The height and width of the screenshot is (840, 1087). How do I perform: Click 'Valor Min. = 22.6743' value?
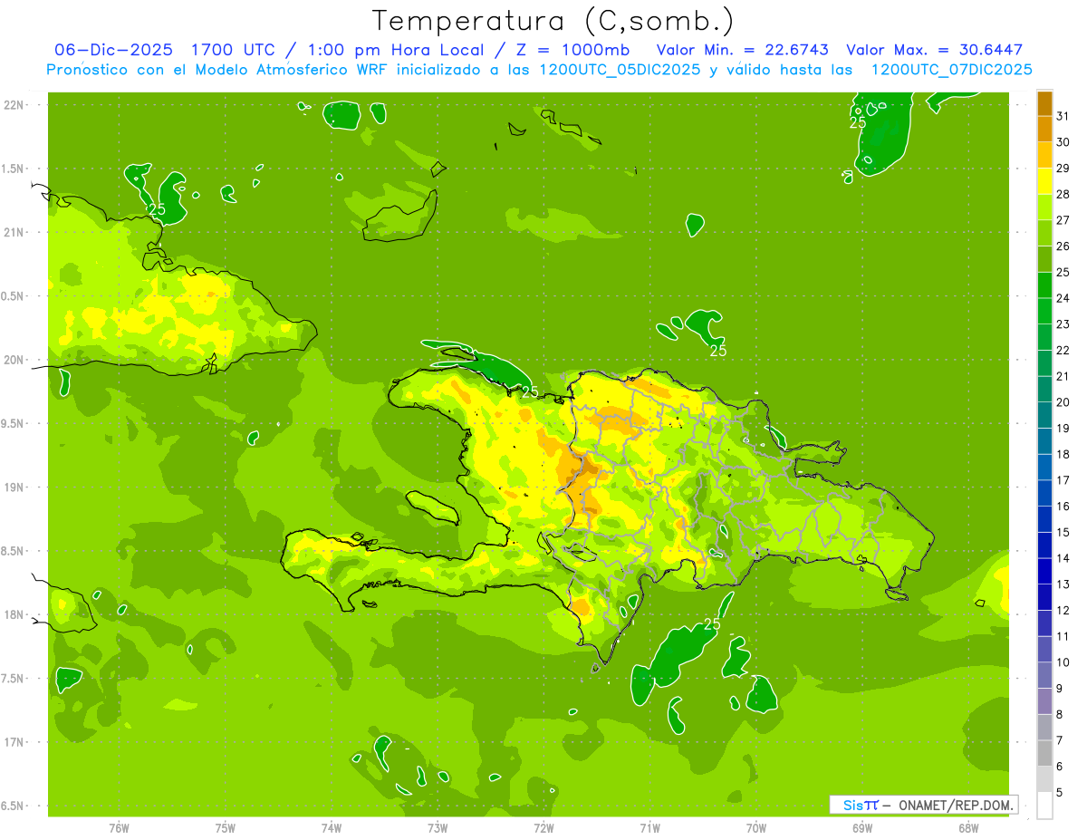coord(742,50)
